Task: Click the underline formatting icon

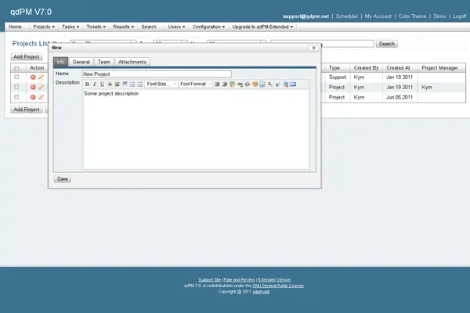Action: pos(102,84)
